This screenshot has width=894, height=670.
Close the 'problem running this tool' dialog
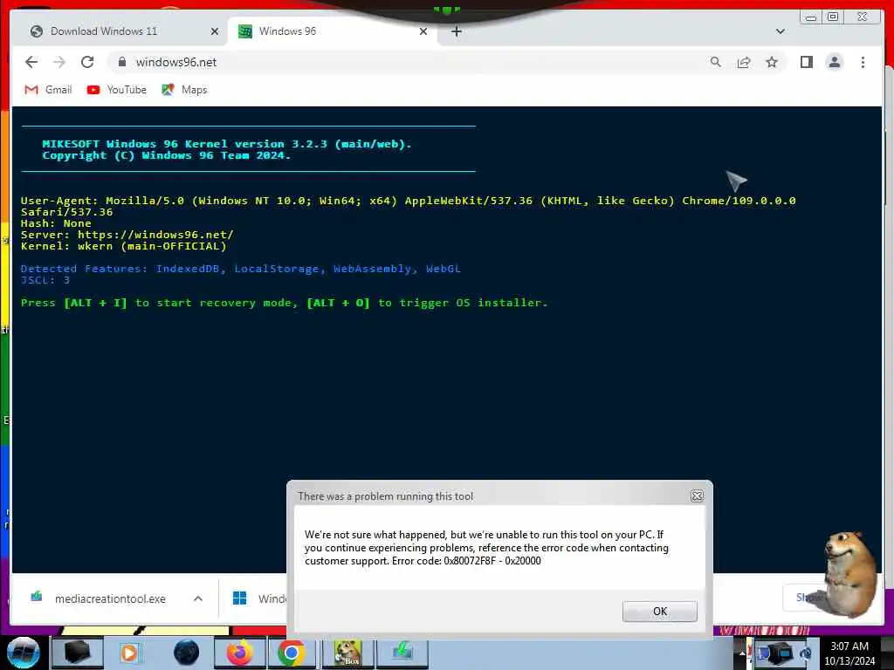[697, 496]
